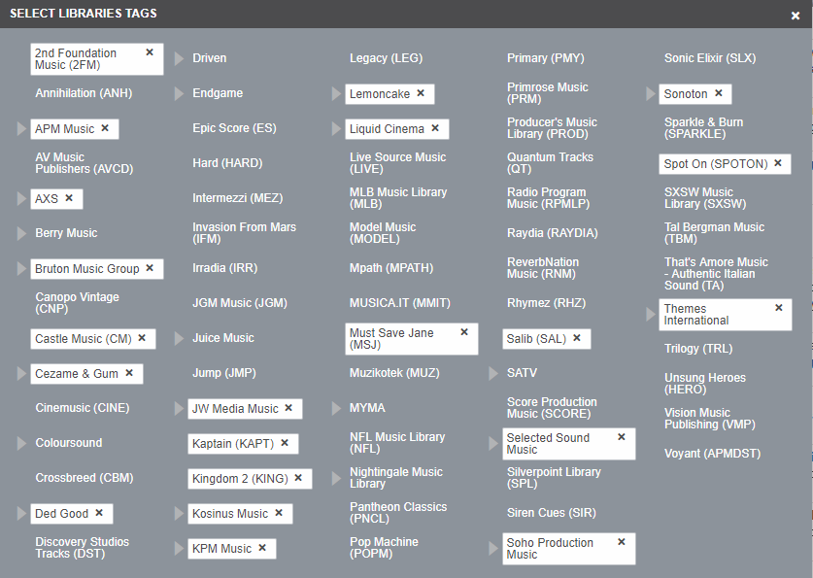Expand the Endgame library group
Image resolution: width=813 pixels, height=578 pixels.
(179, 94)
